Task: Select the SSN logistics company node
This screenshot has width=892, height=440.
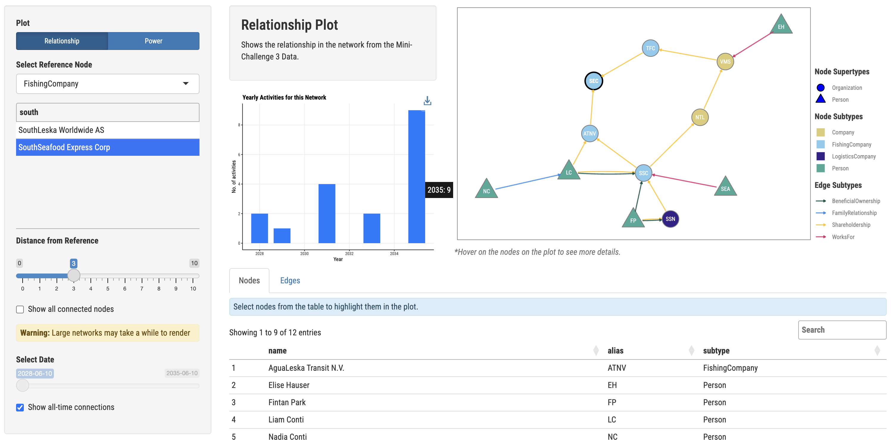Action: tap(670, 219)
